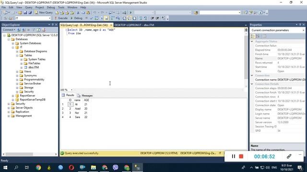The image size is (307, 172).
Task: Switch to the DESKTOP-LQIPROM.IT - dbo.ITM tab
Action: pyautogui.click(x=134, y=25)
